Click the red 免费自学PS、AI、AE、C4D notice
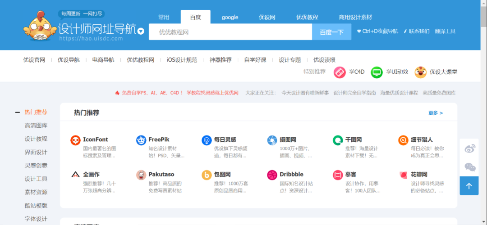487x225 pixels. [x=180, y=93]
